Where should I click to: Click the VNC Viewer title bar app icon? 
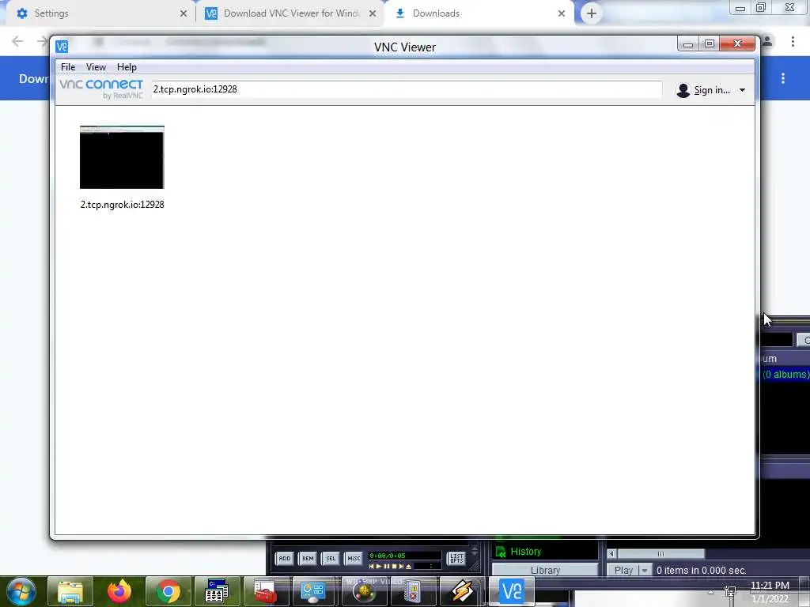[62, 47]
